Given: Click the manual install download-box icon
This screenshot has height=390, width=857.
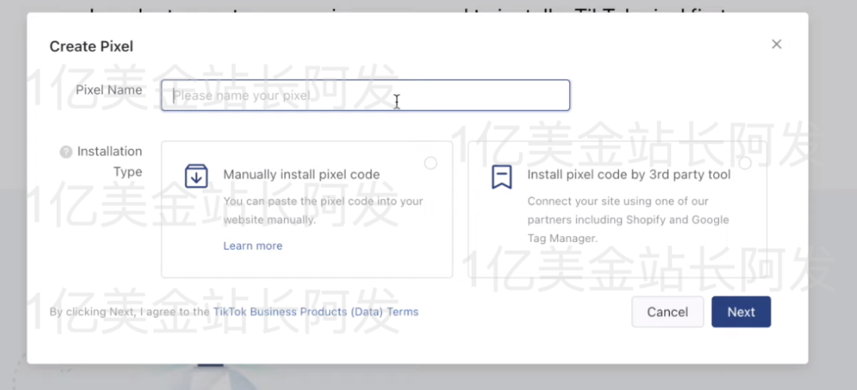Looking at the screenshot, I should coord(196,176).
